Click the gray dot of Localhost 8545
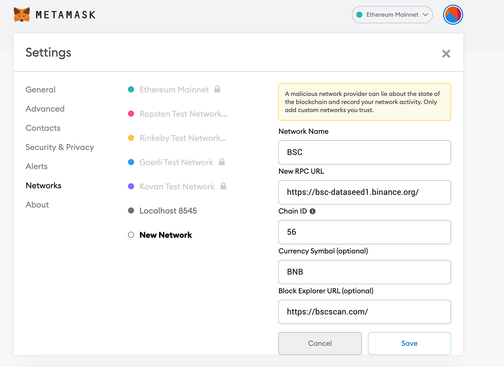The width and height of the screenshot is (504, 367). 131,211
